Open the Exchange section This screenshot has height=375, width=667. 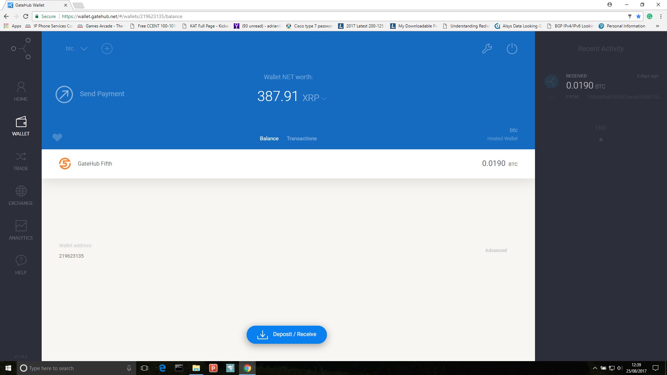click(21, 195)
